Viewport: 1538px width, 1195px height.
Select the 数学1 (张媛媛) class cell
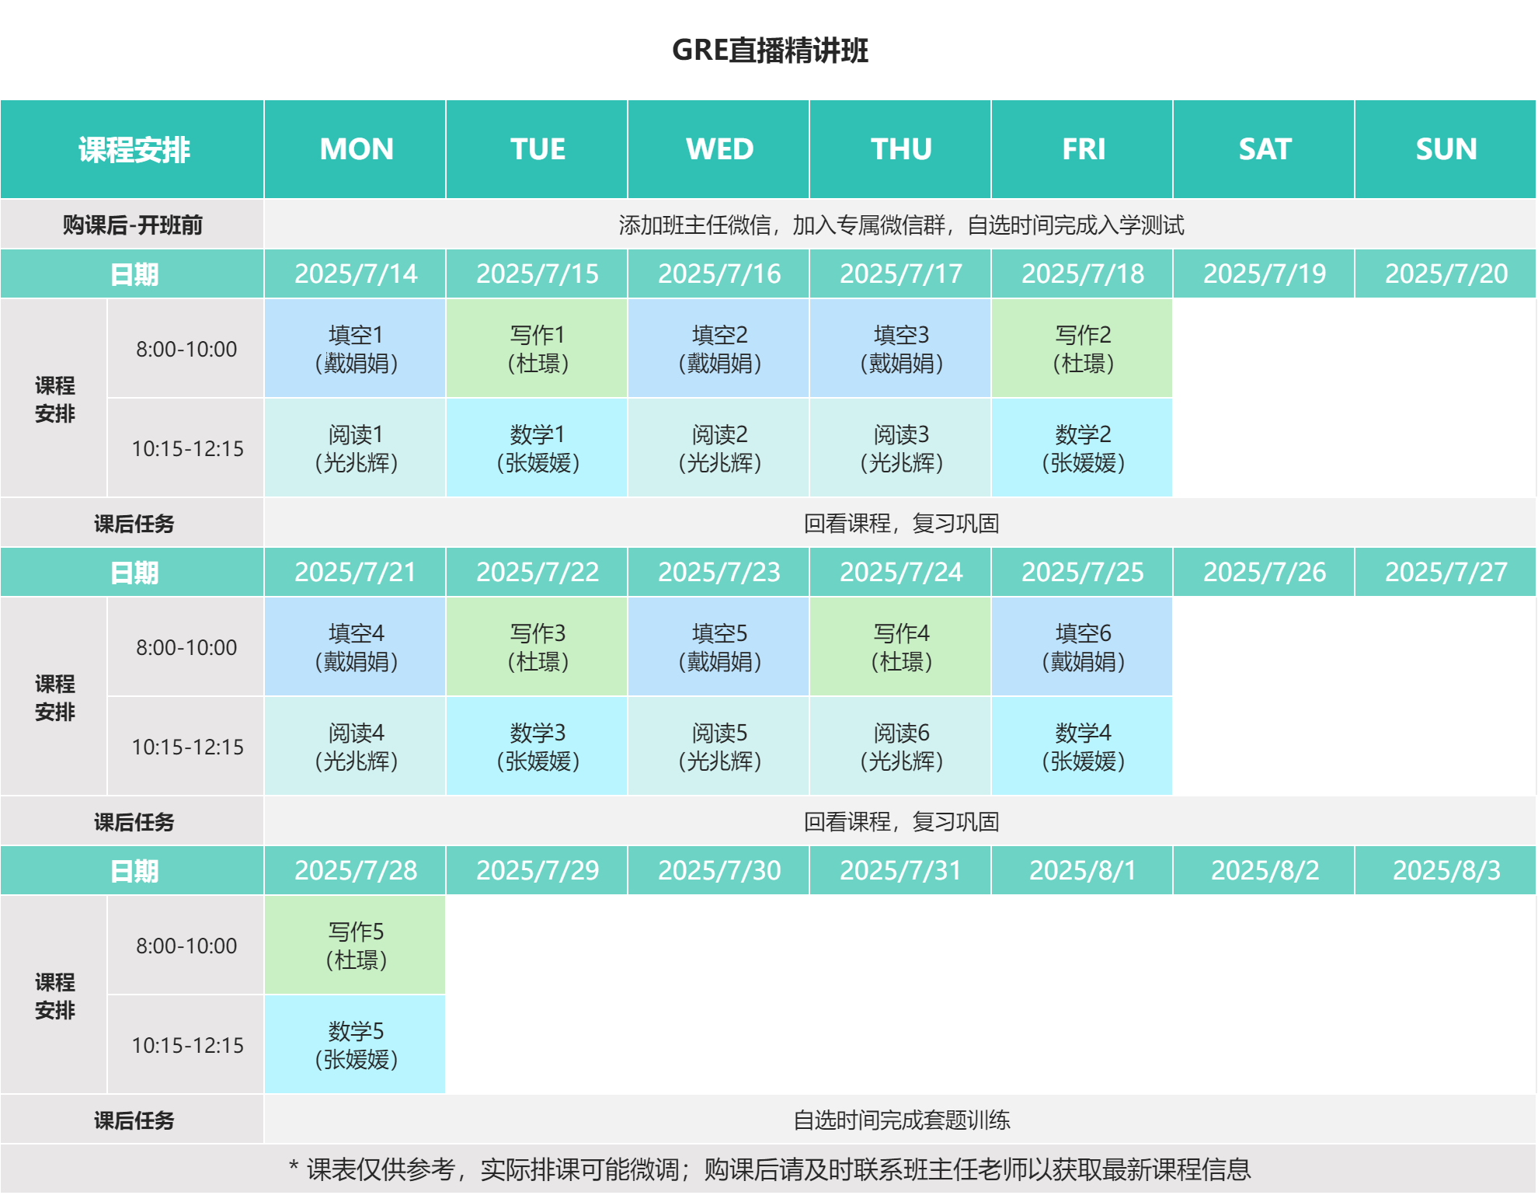pos(538,448)
